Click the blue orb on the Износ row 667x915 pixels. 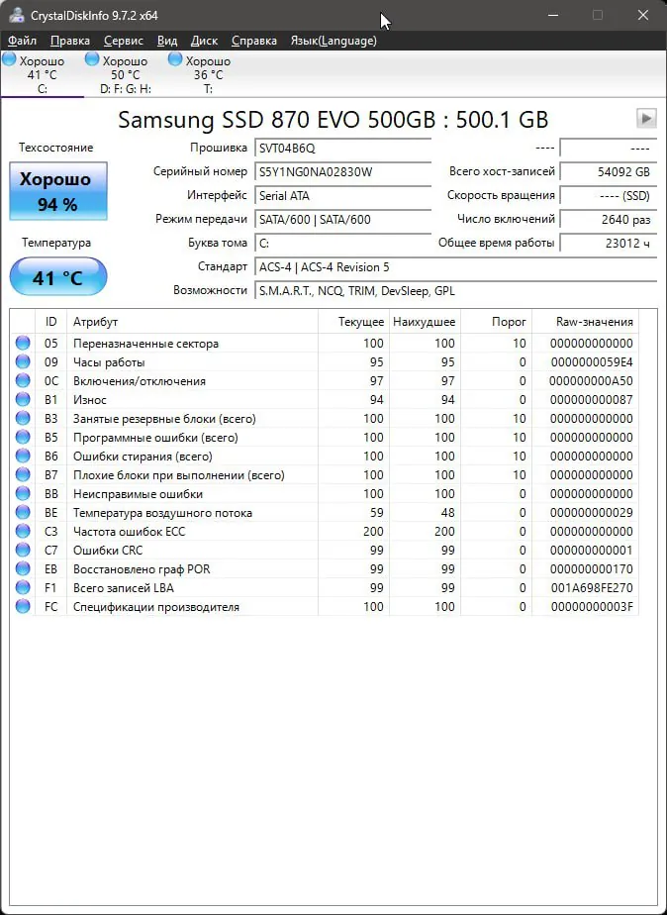pos(23,400)
